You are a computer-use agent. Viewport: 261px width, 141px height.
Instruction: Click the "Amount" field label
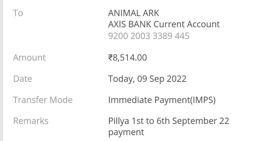pos(29,58)
